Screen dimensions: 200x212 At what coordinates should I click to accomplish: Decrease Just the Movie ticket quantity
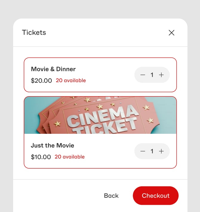pyautogui.click(x=143, y=151)
